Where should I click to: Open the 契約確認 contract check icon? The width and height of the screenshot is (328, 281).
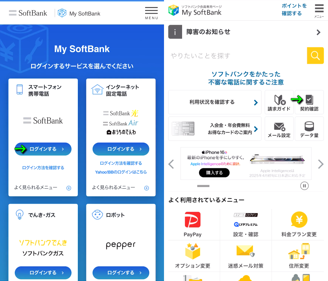coord(309,102)
